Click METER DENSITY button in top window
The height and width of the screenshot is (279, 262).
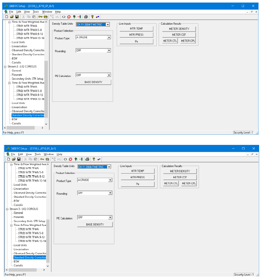179,29
